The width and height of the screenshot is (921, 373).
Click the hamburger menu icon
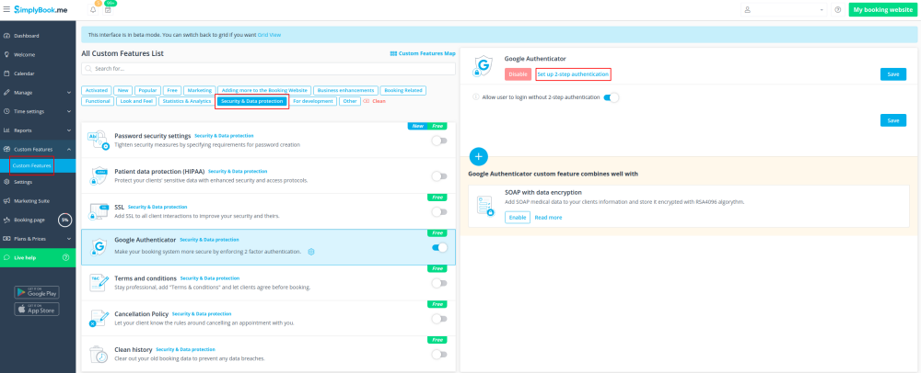6,9
